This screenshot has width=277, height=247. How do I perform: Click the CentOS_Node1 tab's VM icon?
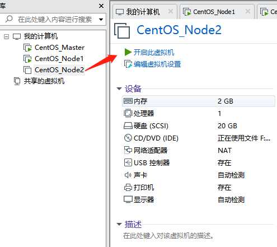click(187, 12)
